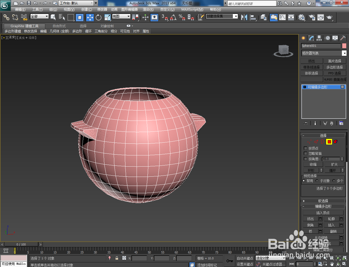Toggle Select and Manipulate icon
This screenshot has height=267, width=349.
pyautogui.click(x=145, y=17)
